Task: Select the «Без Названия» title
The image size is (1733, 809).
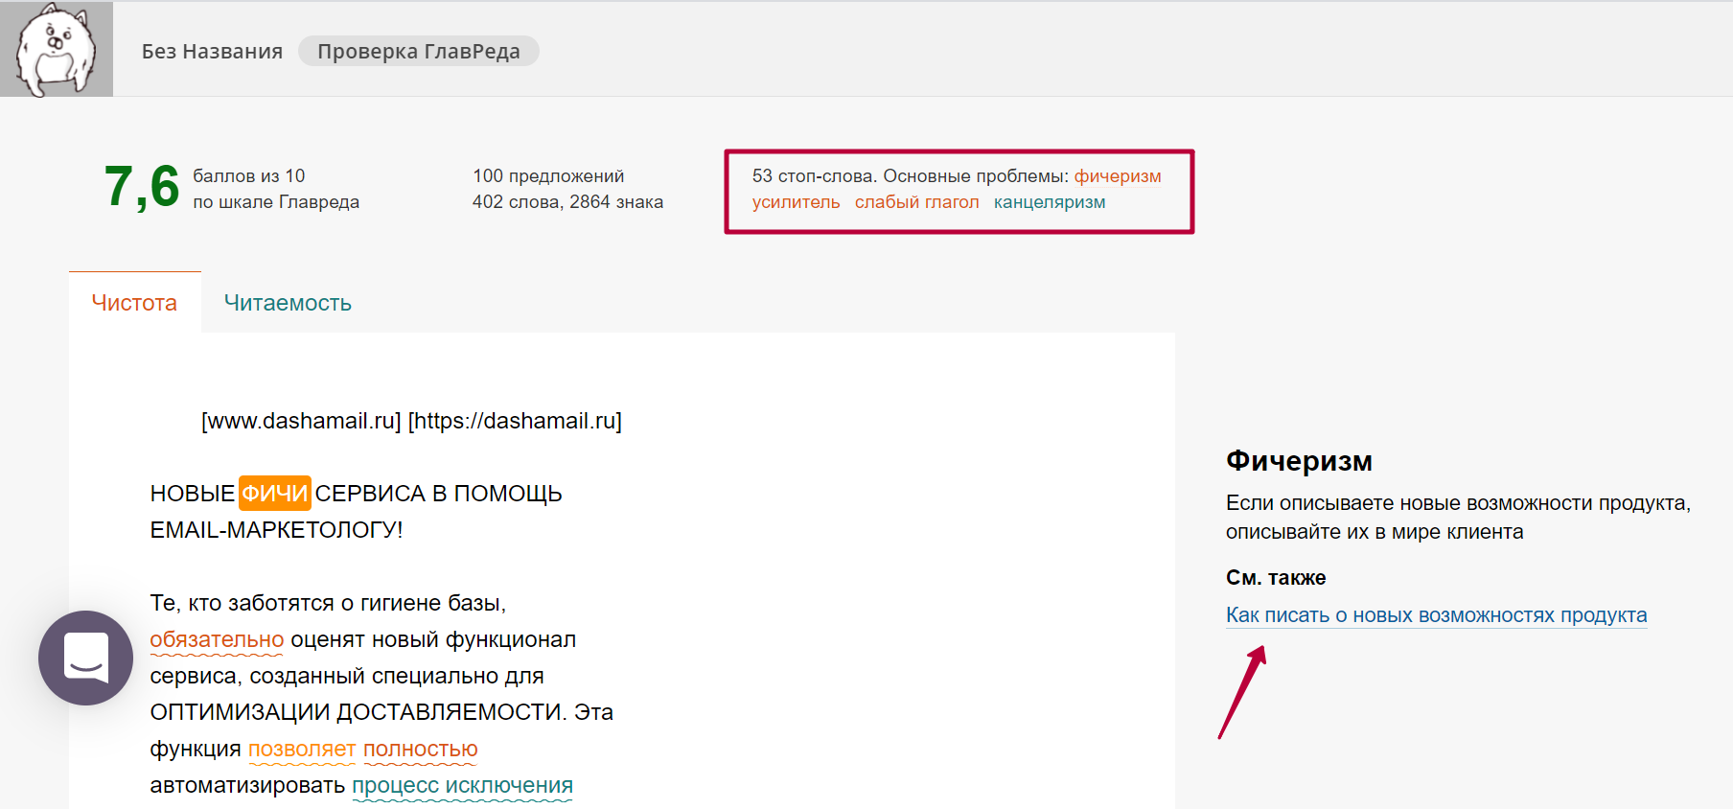Action: pos(212,51)
